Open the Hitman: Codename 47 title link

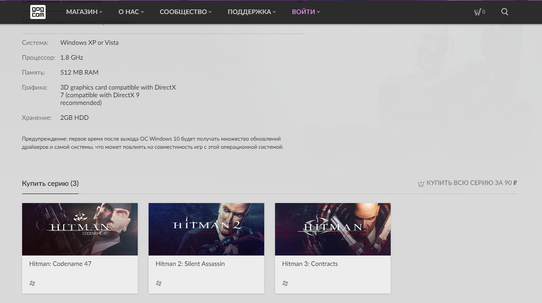coord(61,264)
